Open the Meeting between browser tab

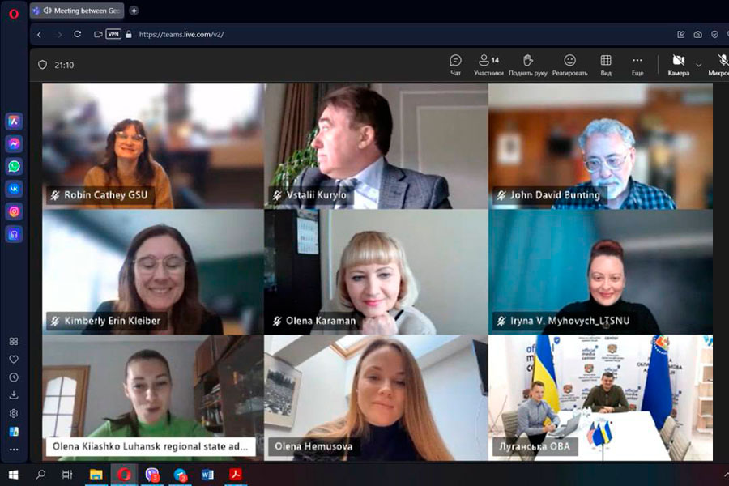click(77, 11)
